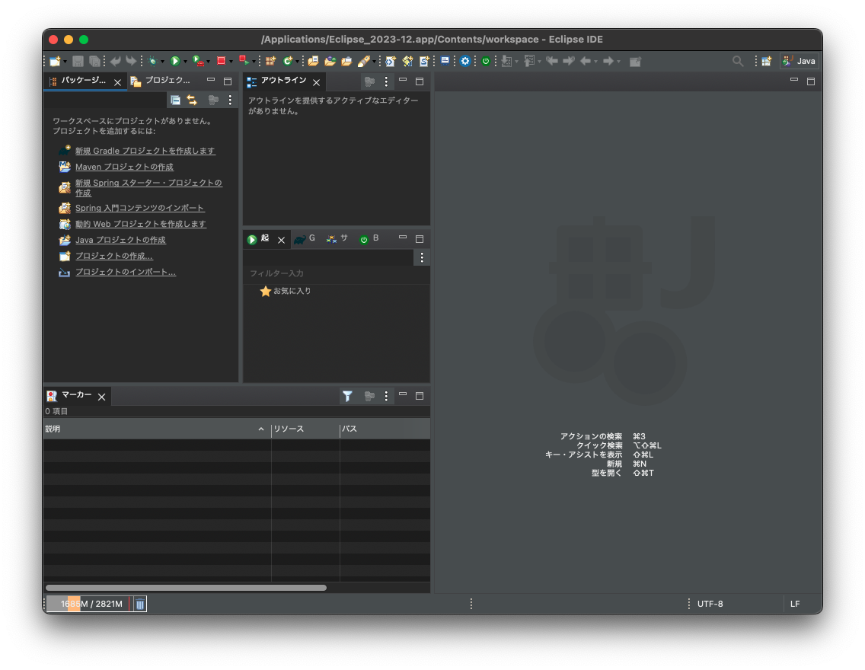Screen dimensions: 865x670
Task: Click Spring 入門コンテンツのインポート link
Action: [x=139, y=208]
